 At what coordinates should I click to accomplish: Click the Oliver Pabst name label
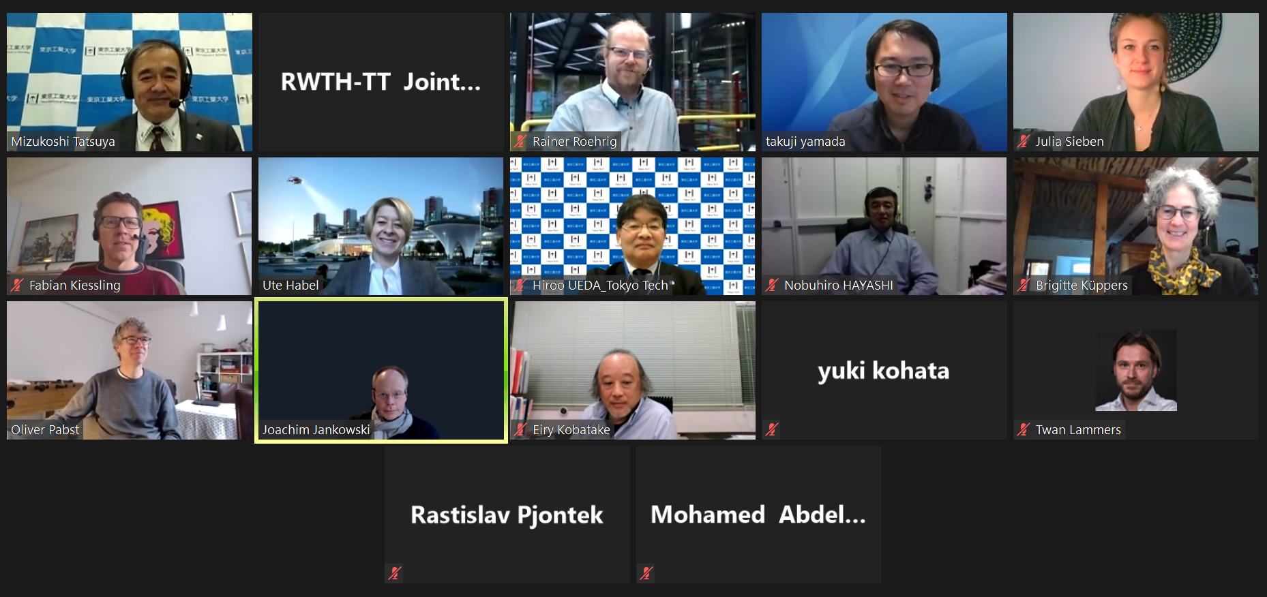tap(45, 430)
